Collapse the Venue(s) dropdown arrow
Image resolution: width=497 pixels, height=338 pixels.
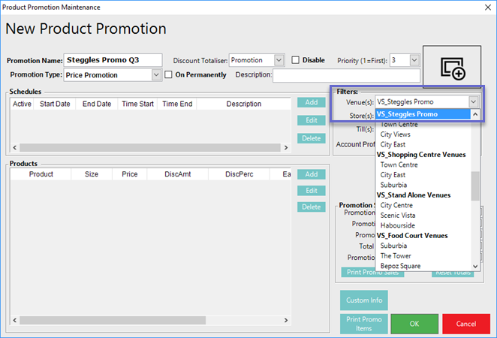[x=473, y=101]
